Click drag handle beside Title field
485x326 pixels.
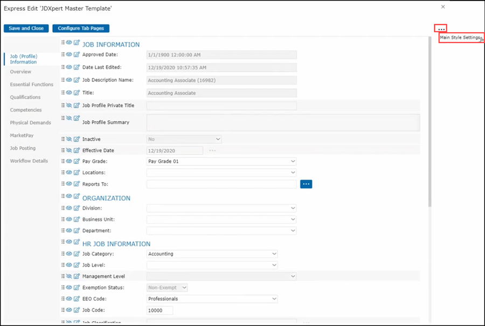[63, 93]
